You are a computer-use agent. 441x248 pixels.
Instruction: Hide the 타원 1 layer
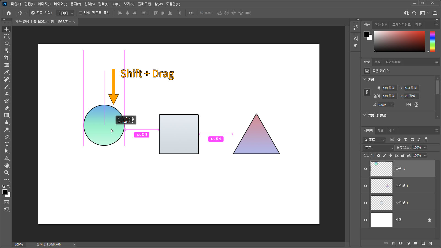pos(366,169)
